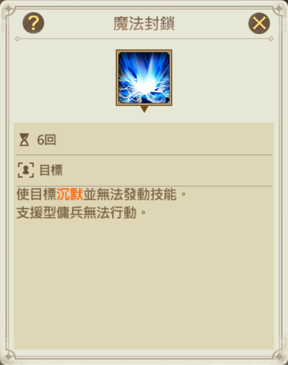288x365 pixels.
Task: Click the 6回 cooldown text
Action: coord(46,140)
